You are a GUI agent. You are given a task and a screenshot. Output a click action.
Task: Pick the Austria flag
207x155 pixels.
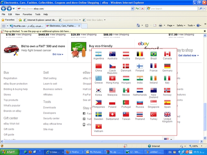126,54
